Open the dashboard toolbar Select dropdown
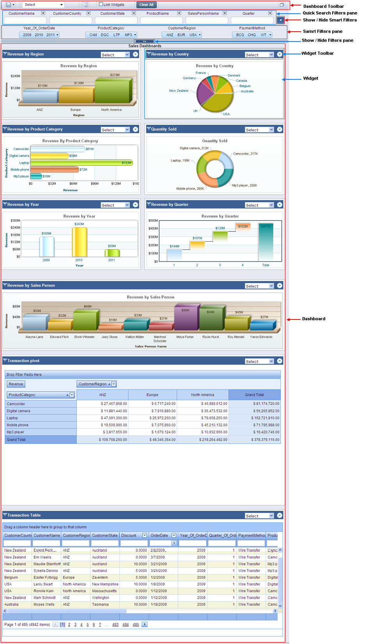This screenshot has height=644, width=365. click(43, 5)
